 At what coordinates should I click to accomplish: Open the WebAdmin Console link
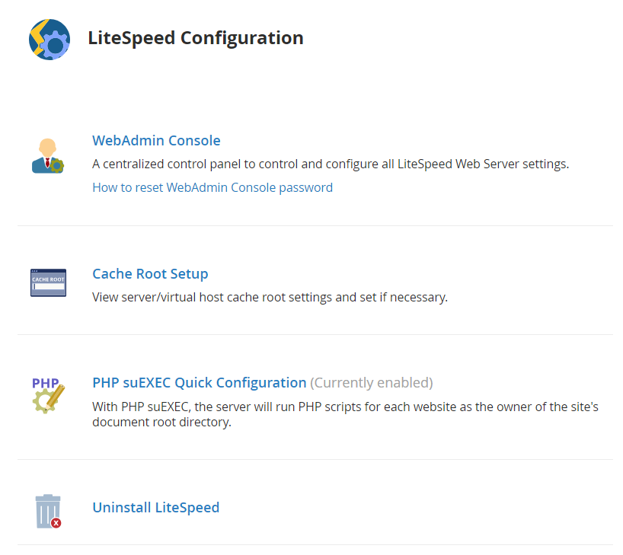click(156, 141)
